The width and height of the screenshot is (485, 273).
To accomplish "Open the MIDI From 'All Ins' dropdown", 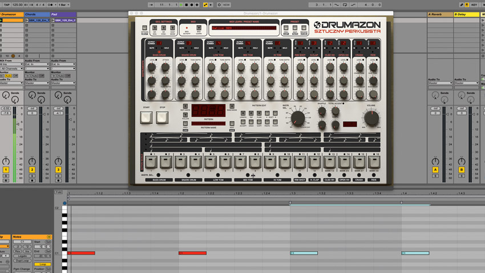I will pyautogui.click(x=11, y=65).
